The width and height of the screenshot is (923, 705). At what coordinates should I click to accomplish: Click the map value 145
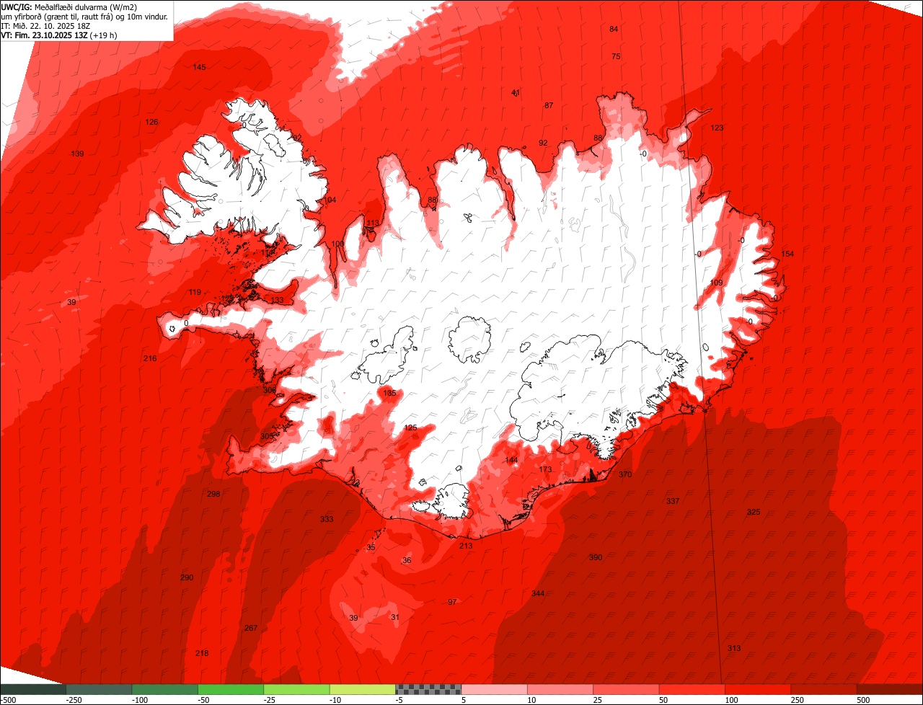199,67
